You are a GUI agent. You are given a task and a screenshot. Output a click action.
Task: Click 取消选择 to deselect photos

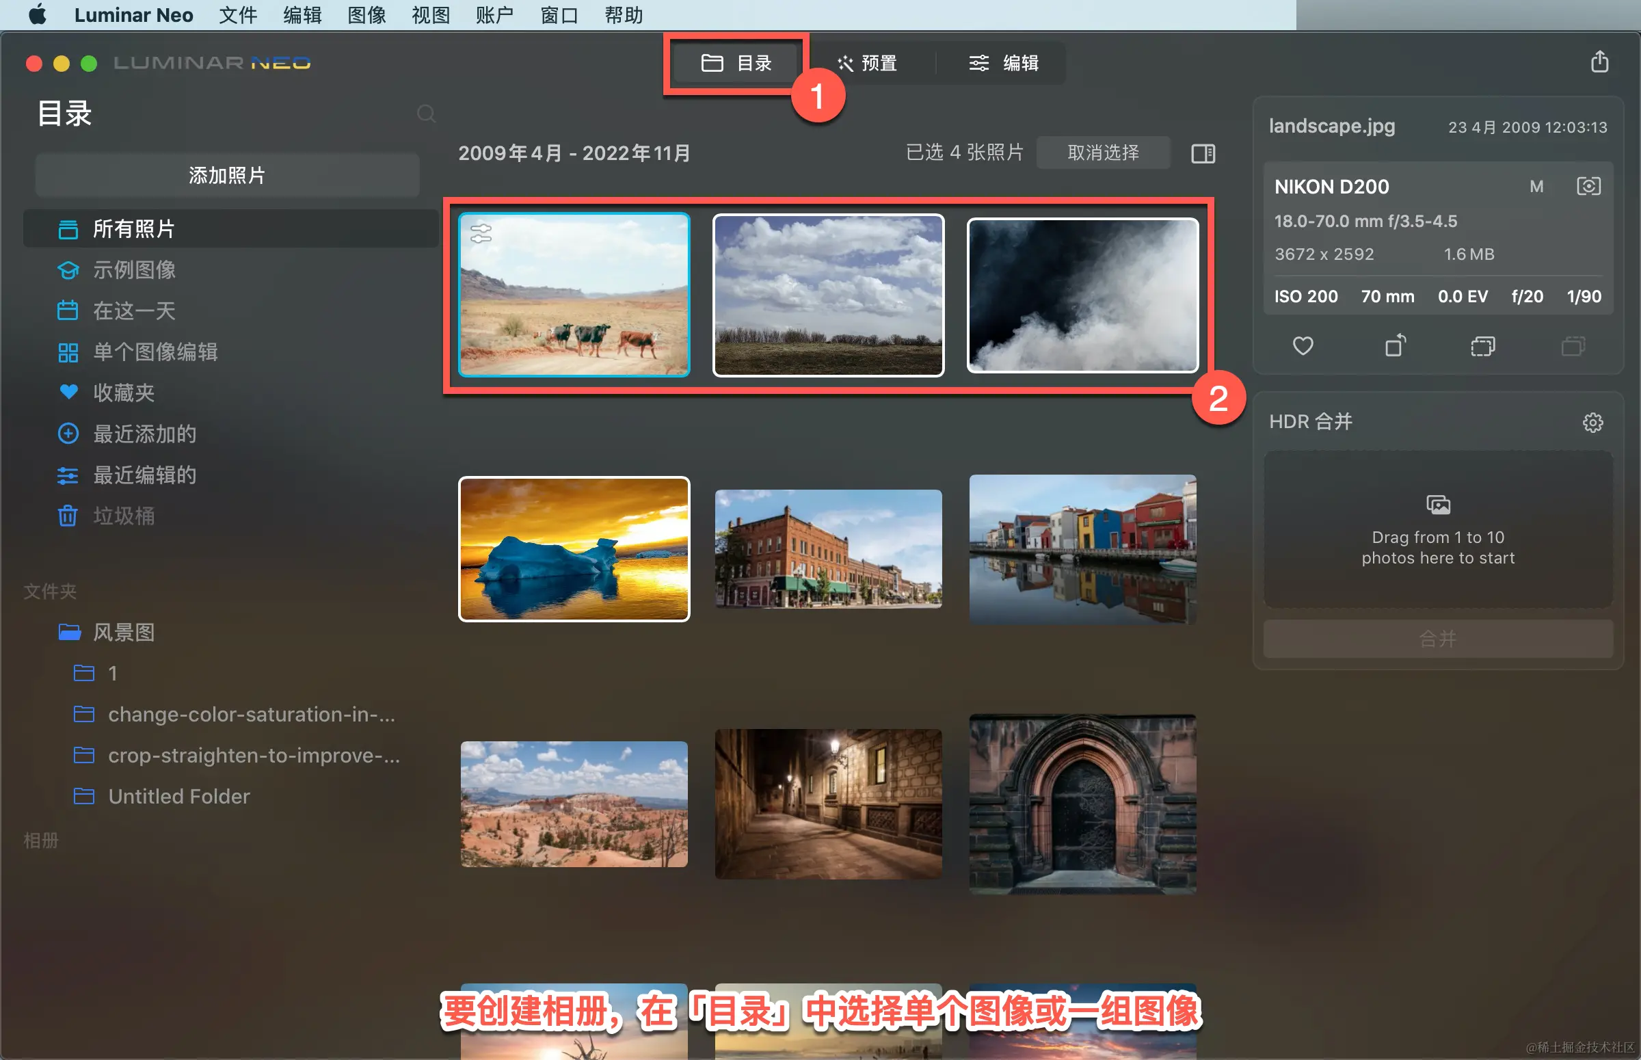coord(1102,153)
